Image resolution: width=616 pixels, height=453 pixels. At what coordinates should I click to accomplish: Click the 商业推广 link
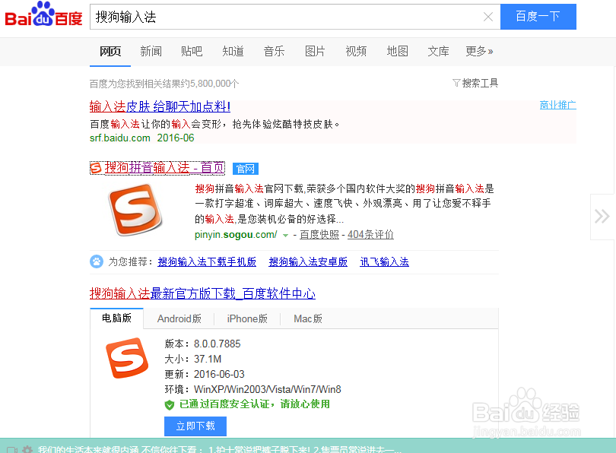(558, 105)
